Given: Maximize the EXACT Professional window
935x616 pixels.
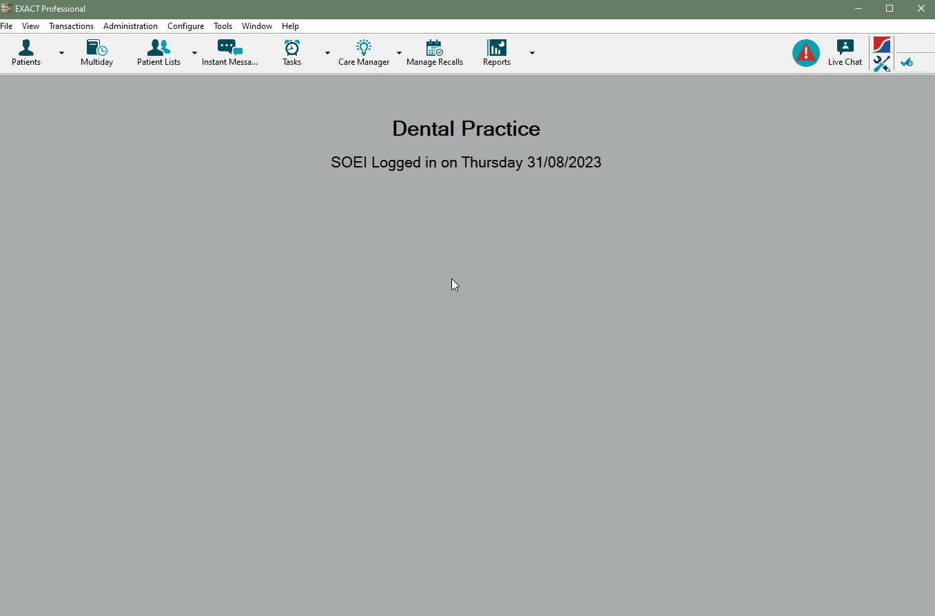Looking at the screenshot, I should (890, 8).
